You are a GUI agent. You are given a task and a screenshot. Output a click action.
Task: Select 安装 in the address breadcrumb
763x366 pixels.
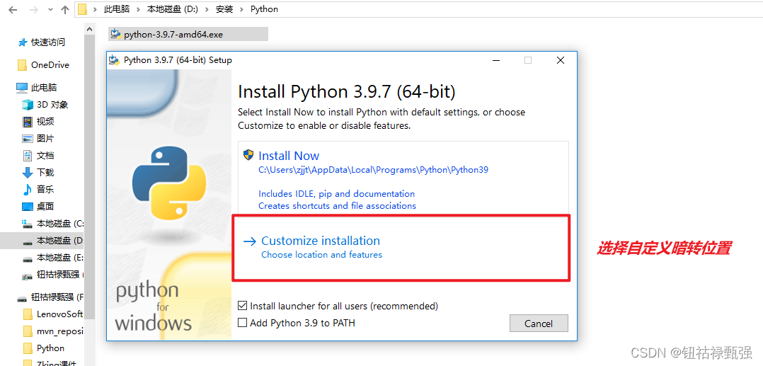tap(225, 9)
